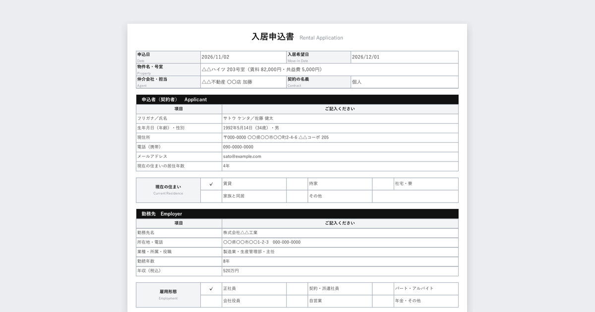Check the box next to 家族と同居
Screen dimensions: 595x312
(x=211, y=196)
